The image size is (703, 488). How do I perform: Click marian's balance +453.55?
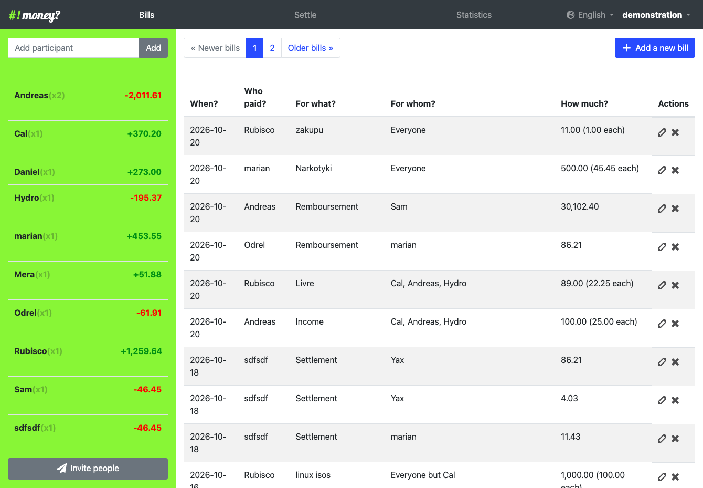[144, 236]
